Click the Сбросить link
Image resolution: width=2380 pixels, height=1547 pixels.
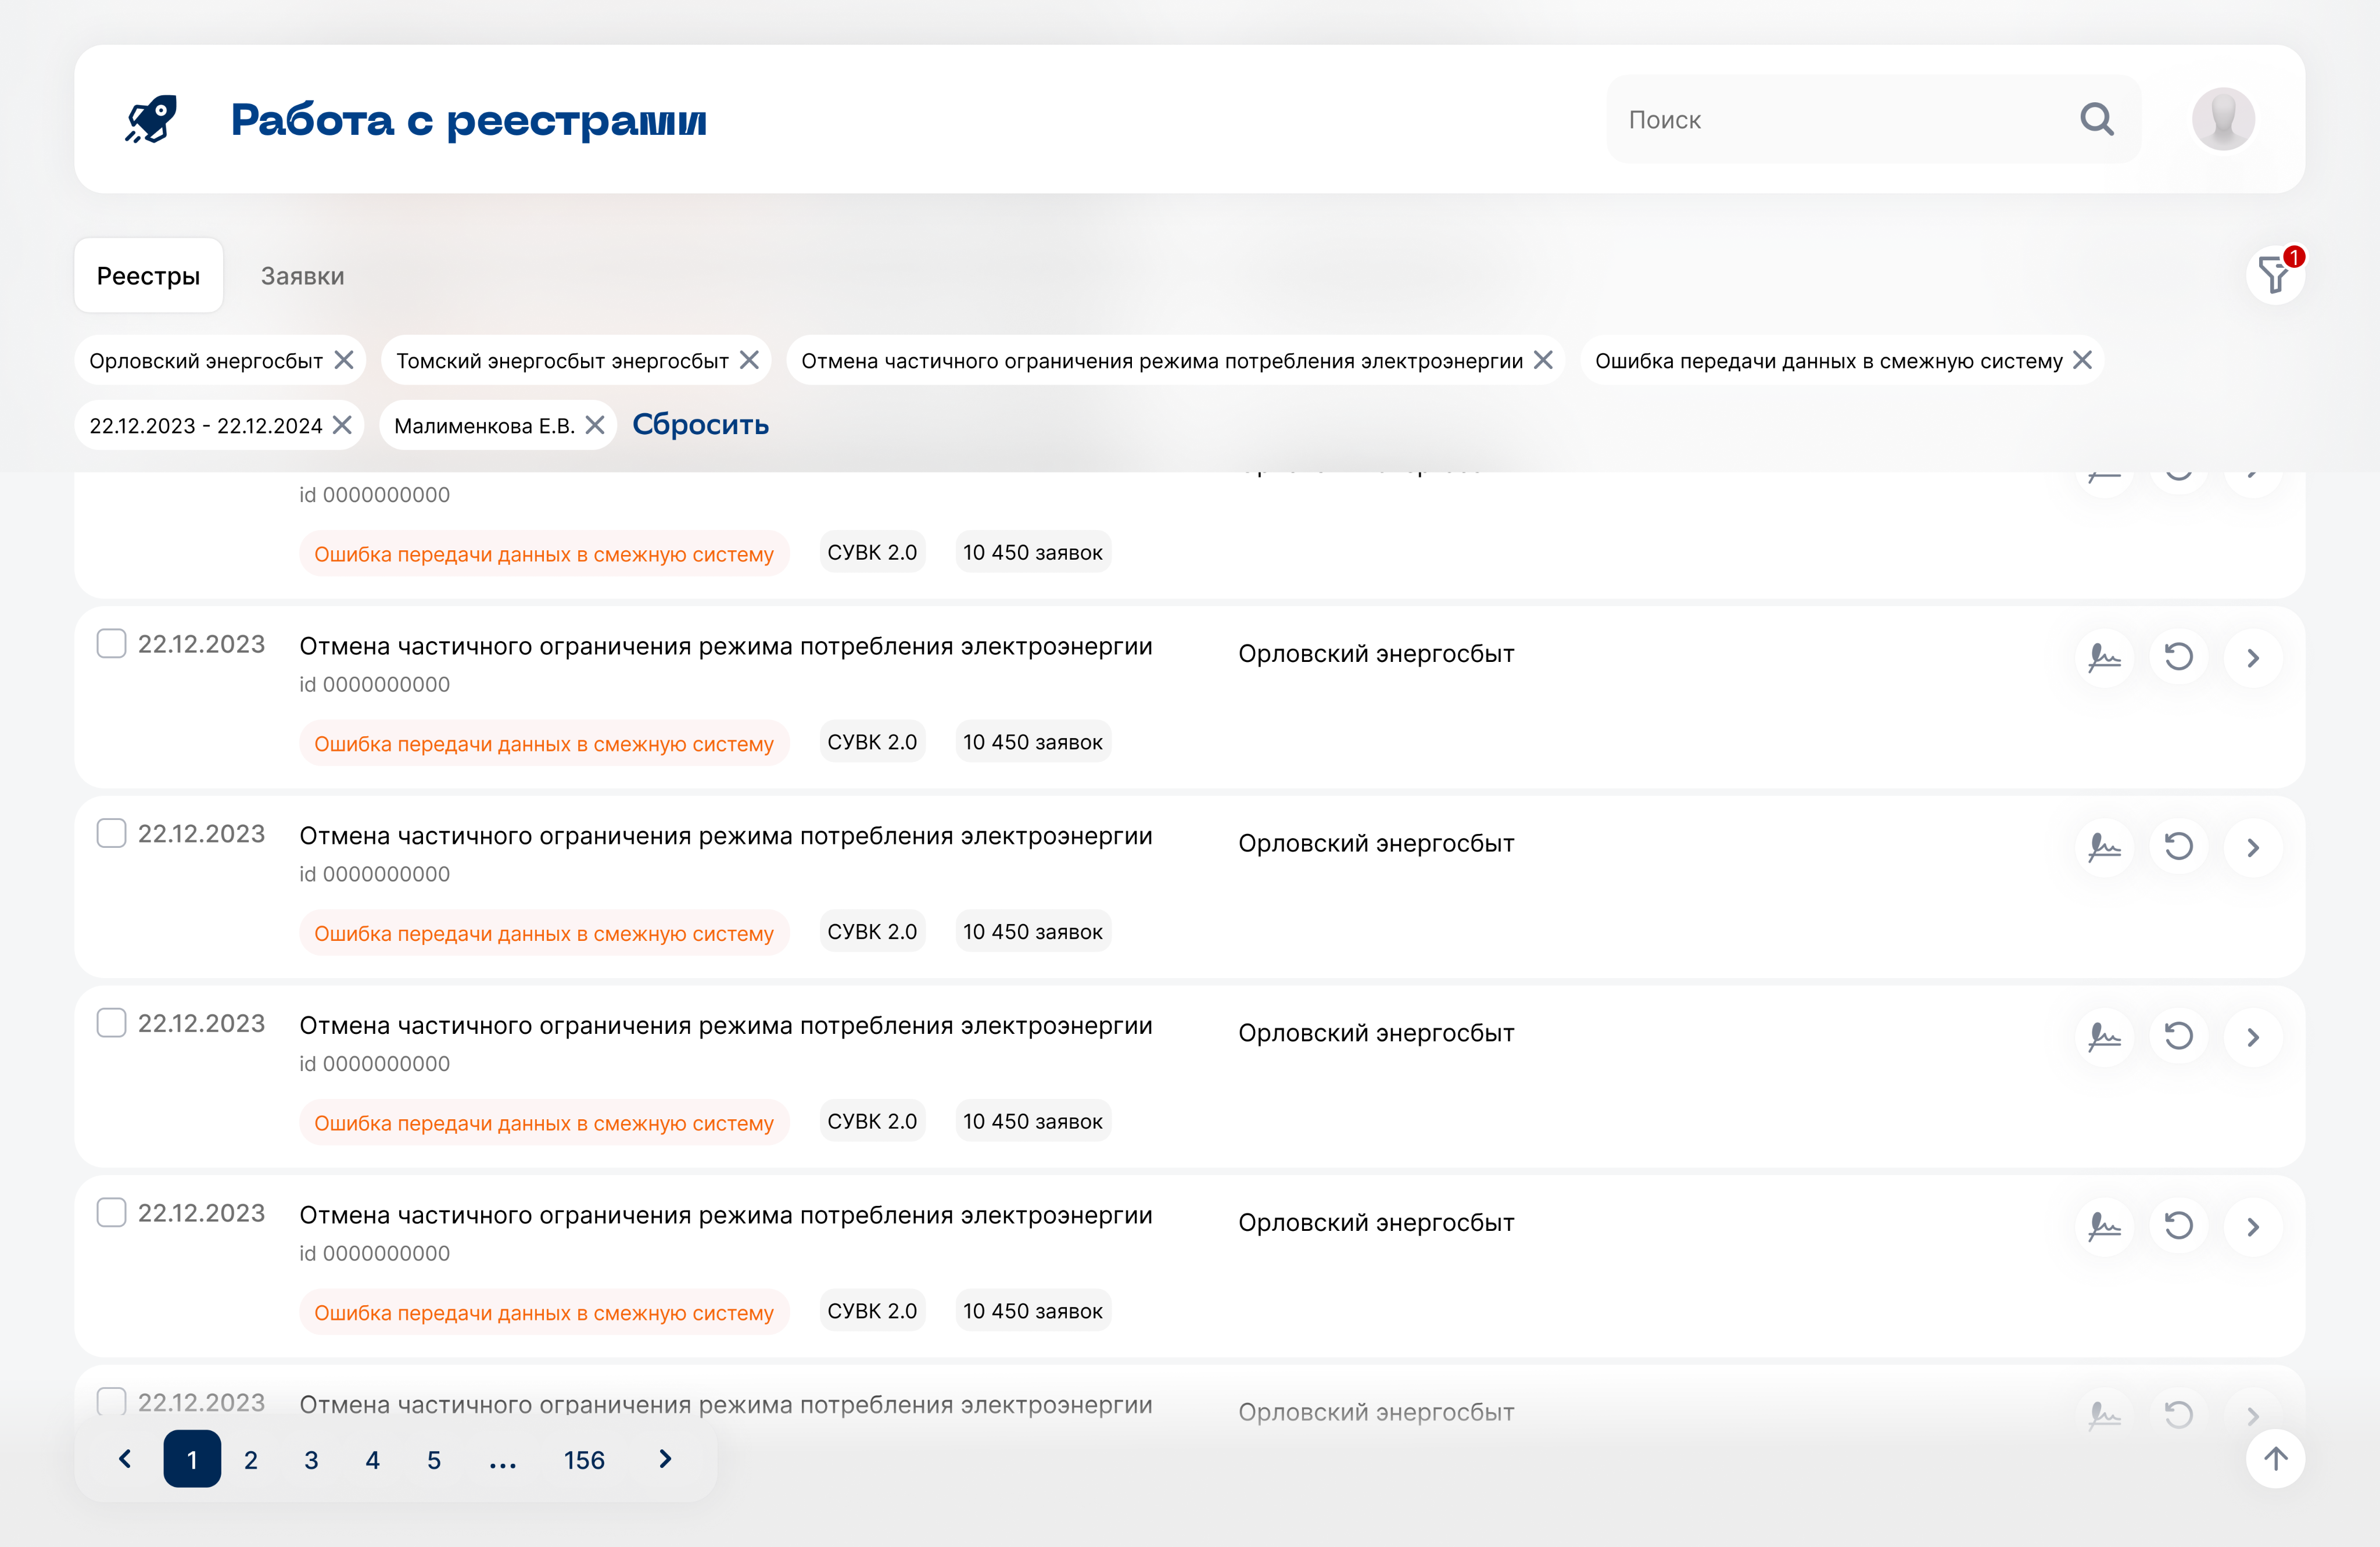[x=700, y=425]
